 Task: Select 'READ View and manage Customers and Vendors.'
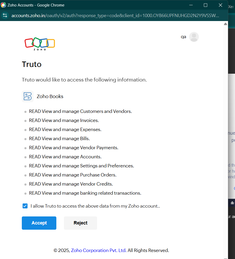80,111
